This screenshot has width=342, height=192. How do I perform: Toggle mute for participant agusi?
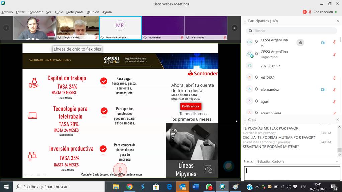pyautogui.click(x=334, y=102)
